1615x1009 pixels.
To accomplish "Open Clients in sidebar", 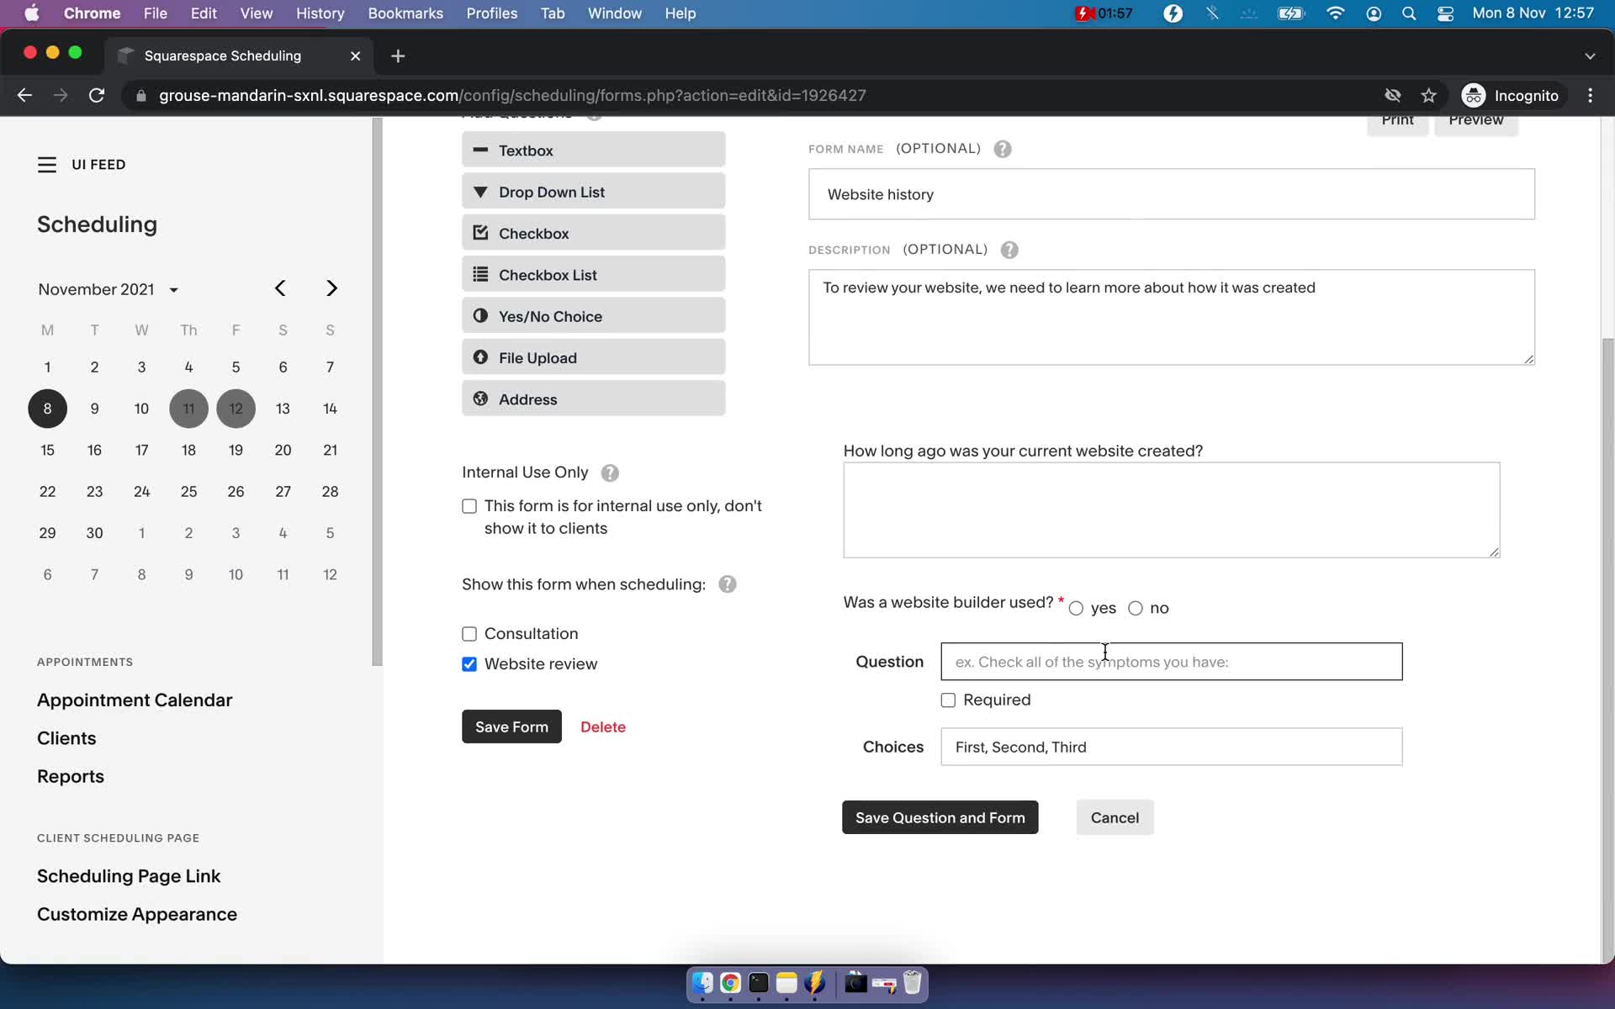I will (66, 738).
